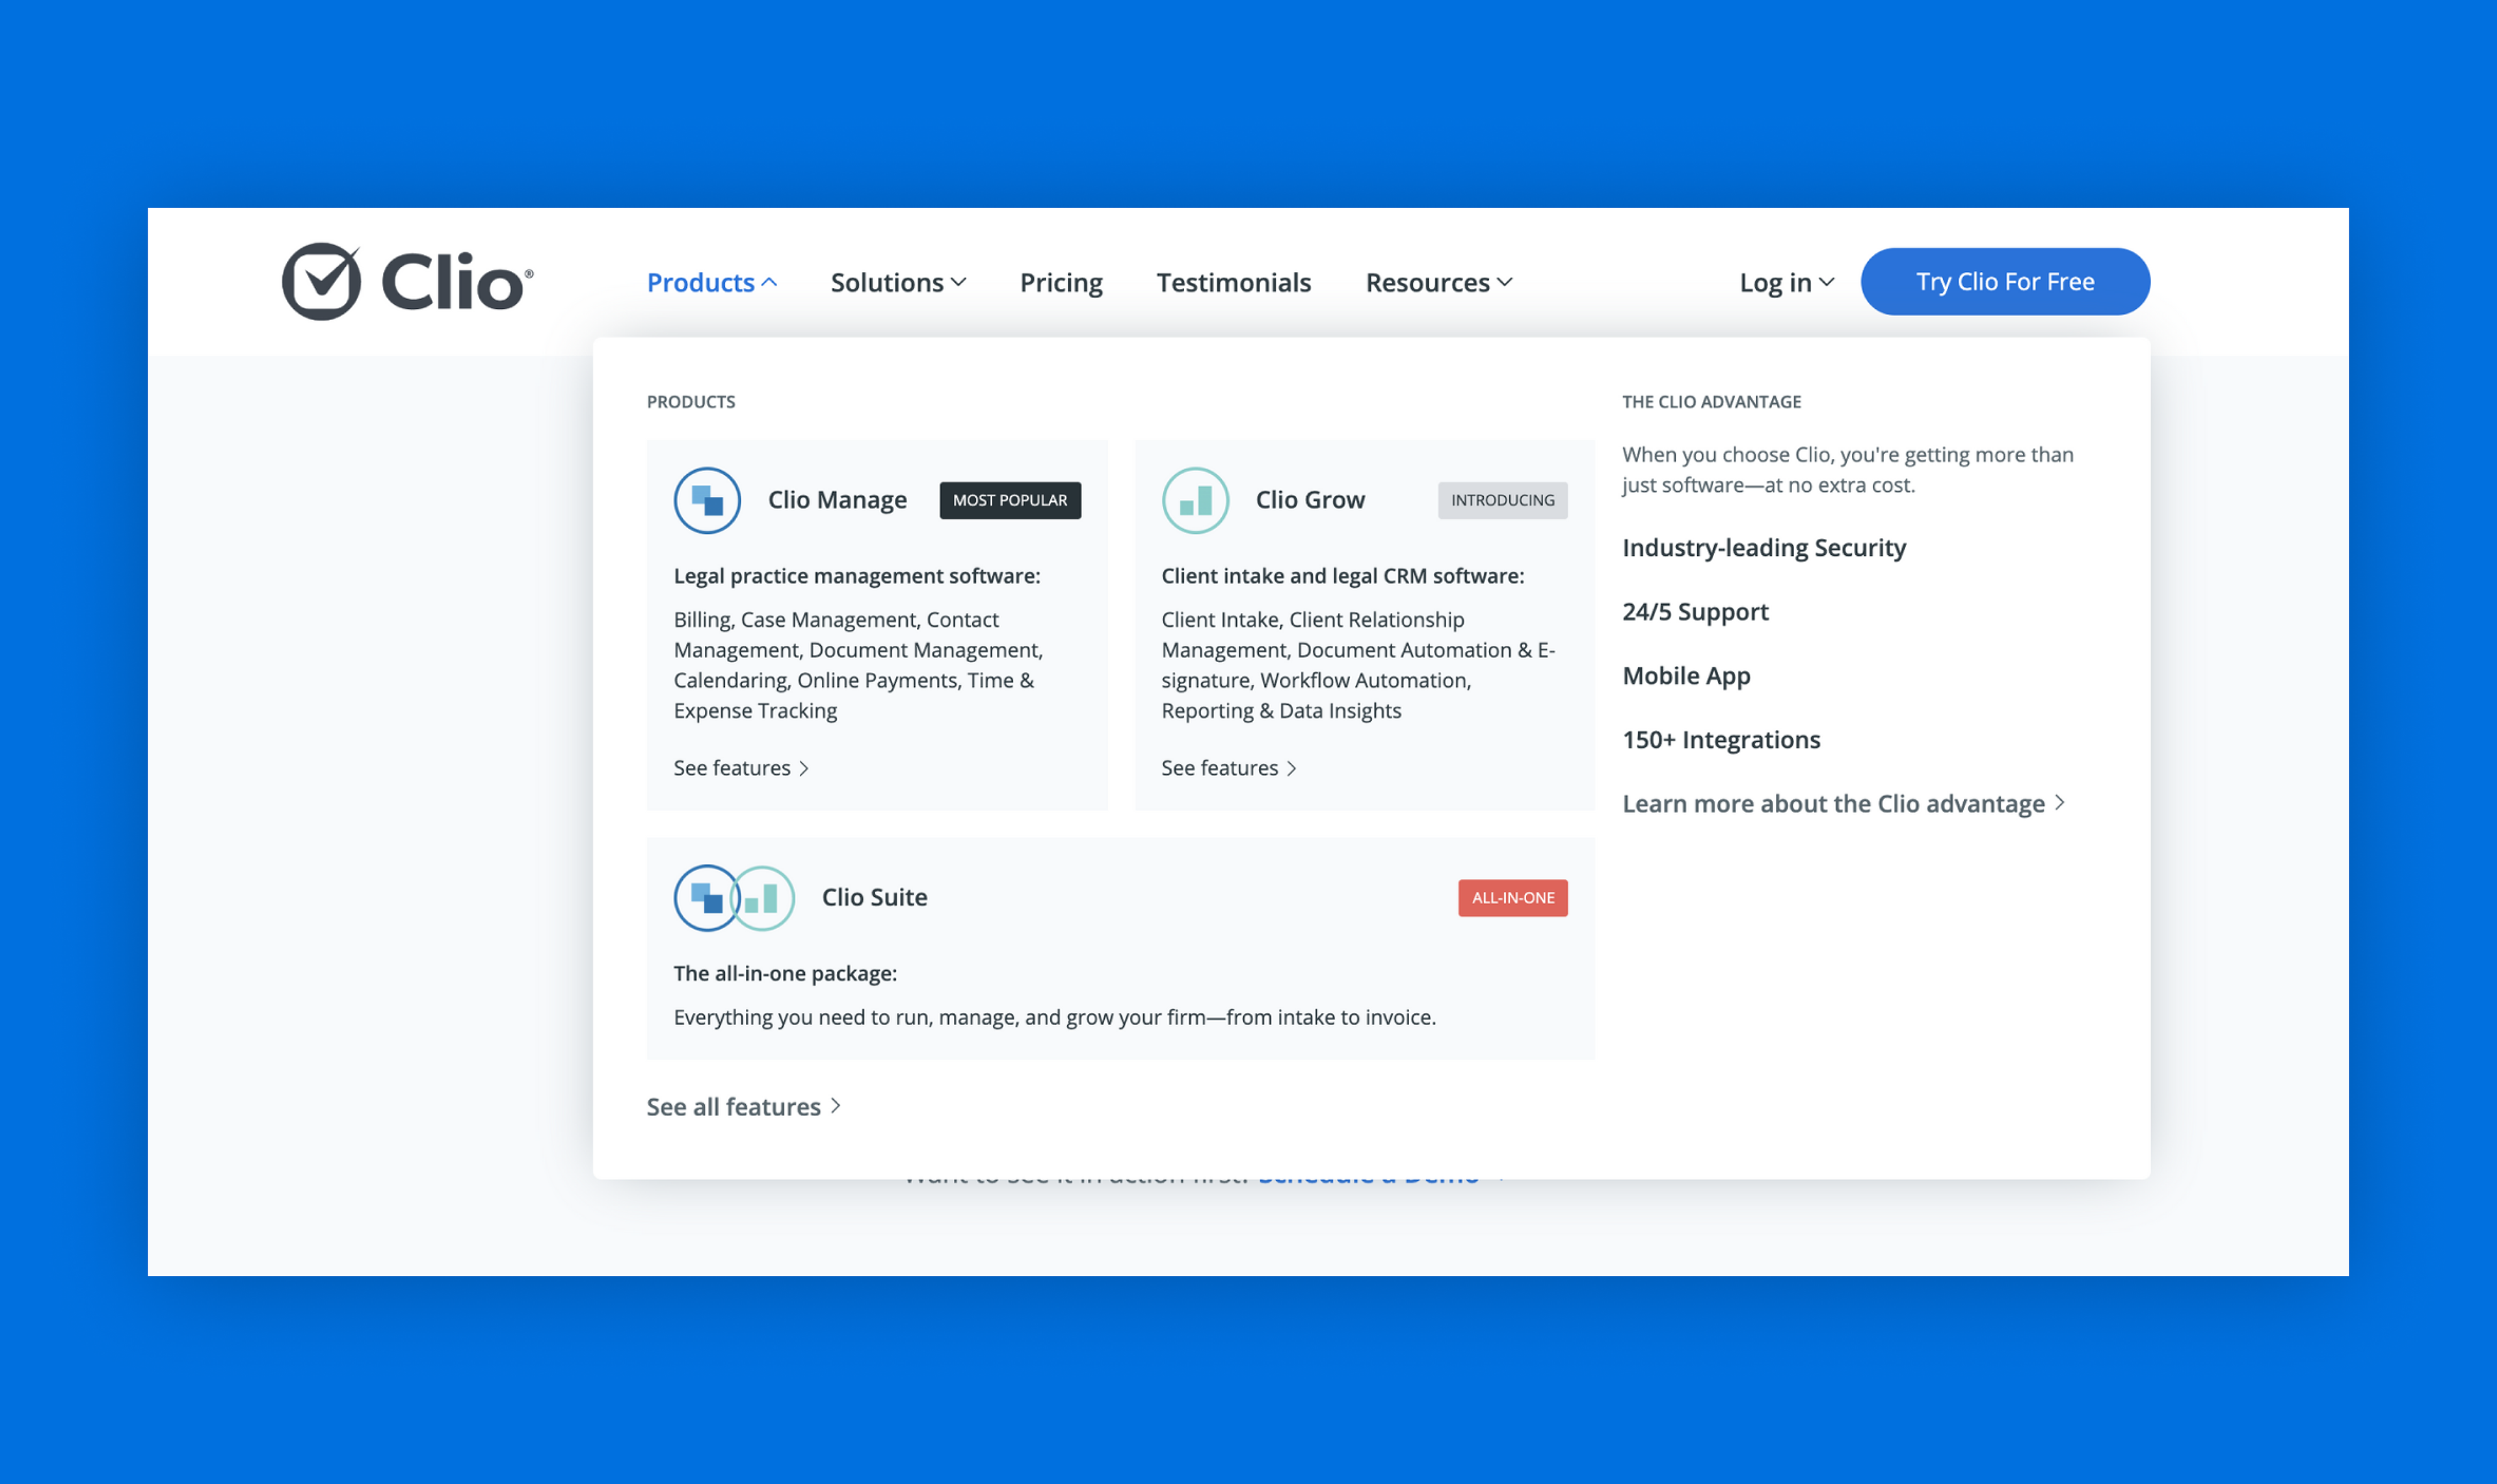Click the INTRODUCING badge

[1502, 500]
